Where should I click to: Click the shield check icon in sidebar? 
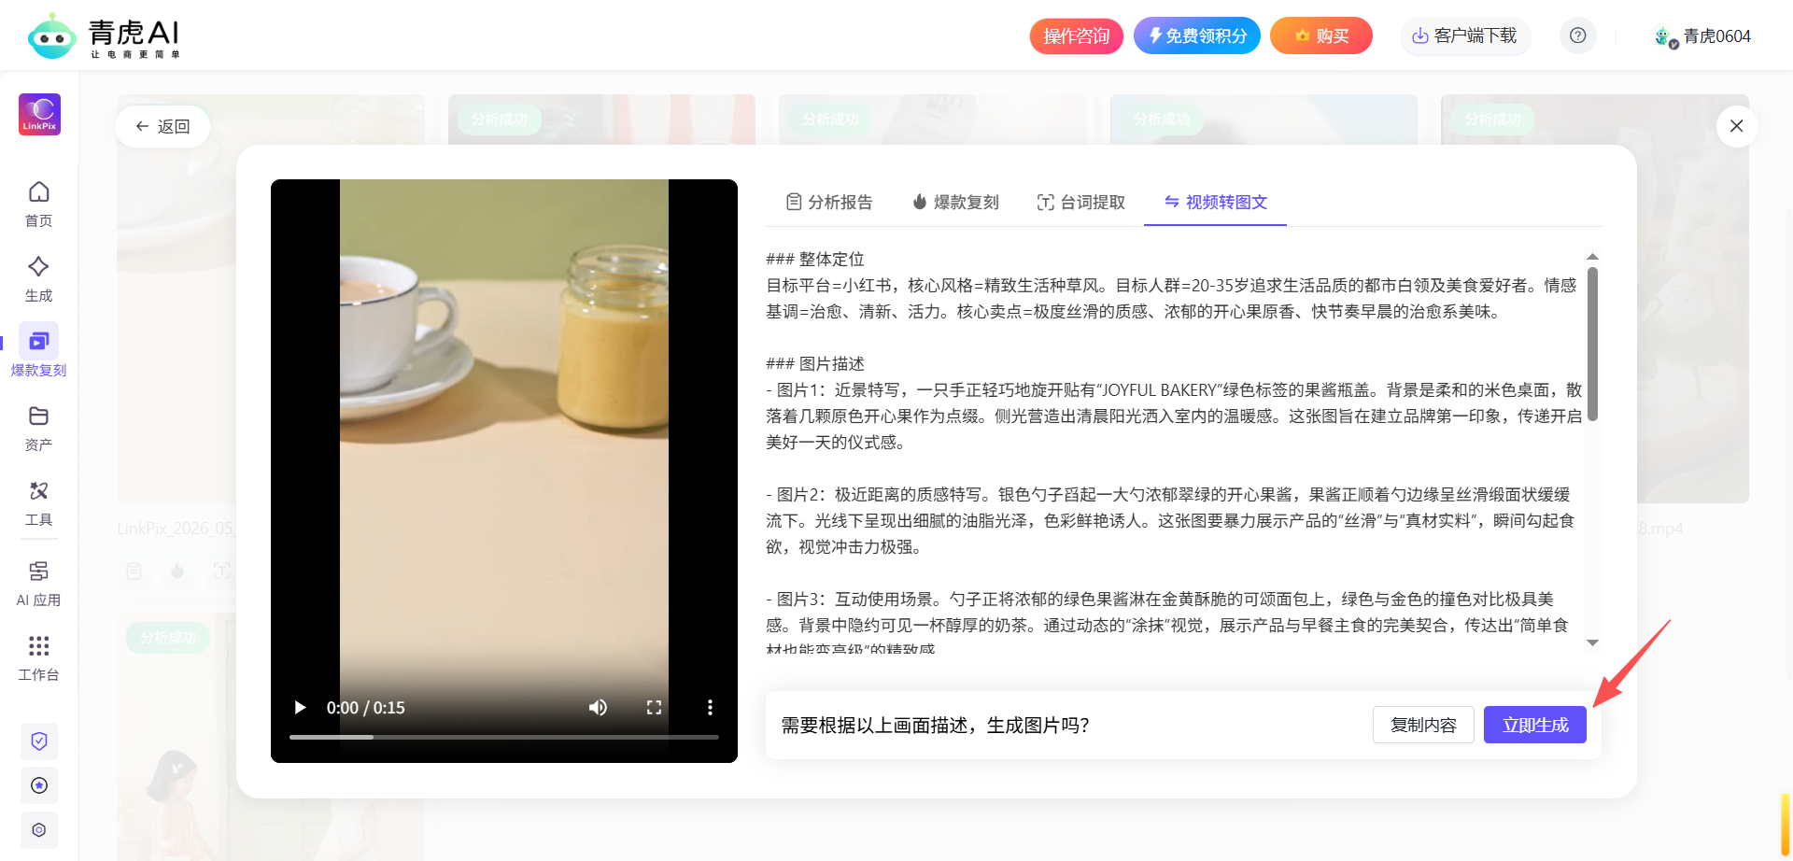tap(39, 741)
